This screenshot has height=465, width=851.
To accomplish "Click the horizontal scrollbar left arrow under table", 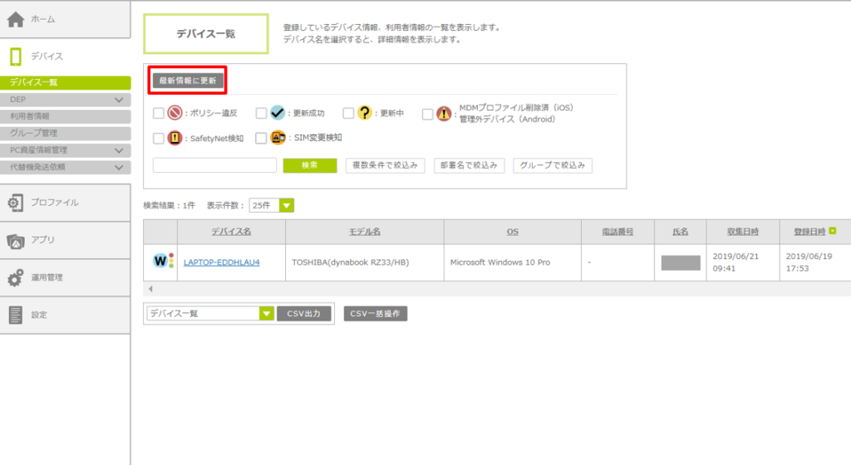I will [150, 289].
